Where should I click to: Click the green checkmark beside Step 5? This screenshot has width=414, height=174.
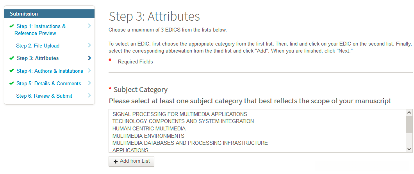[12, 83]
